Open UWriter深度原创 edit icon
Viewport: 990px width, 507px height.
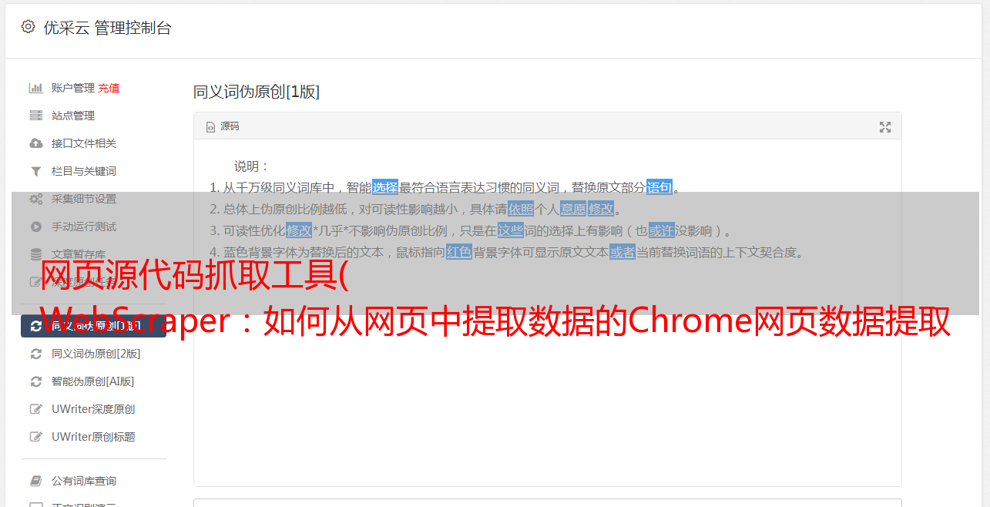[x=35, y=409]
